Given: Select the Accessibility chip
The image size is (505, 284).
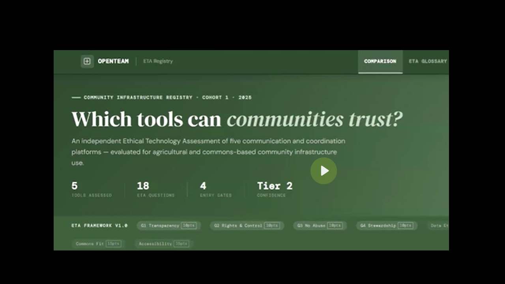Looking at the screenshot, I should point(164,244).
